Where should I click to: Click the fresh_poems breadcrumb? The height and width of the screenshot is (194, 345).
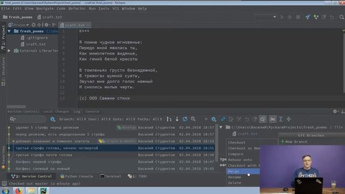(x=18, y=17)
